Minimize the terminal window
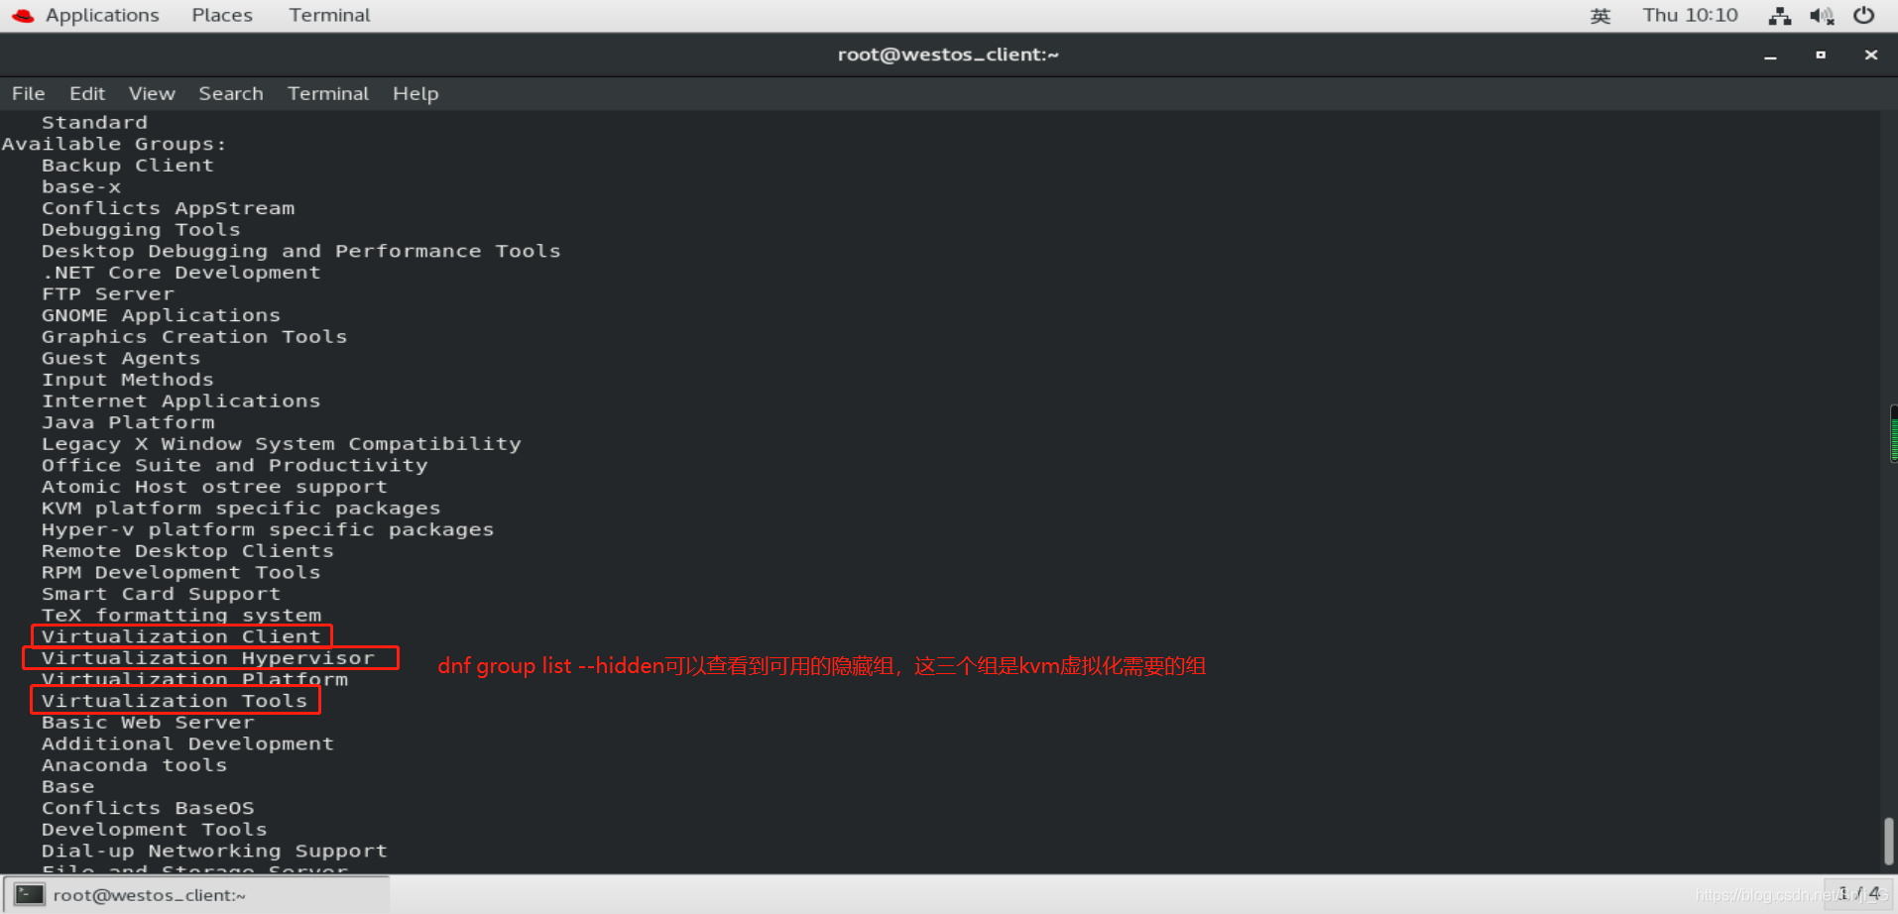This screenshot has width=1898, height=914. coord(1770,56)
